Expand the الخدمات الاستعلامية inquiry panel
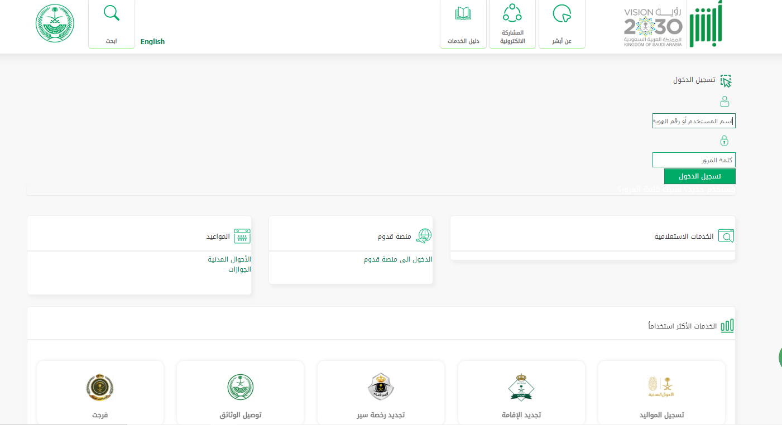The height and width of the screenshot is (425, 782). 684,236
